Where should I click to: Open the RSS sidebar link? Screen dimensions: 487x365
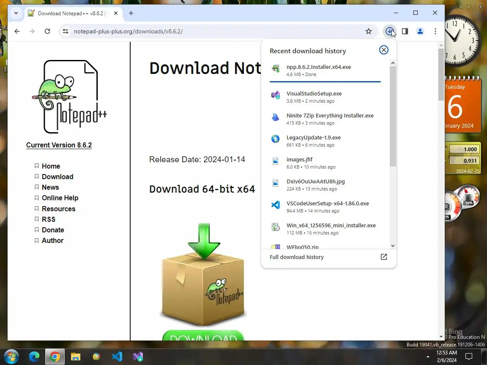(x=49, y=219)
